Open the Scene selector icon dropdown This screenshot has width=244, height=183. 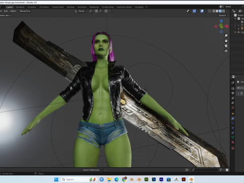pos(221,7)
